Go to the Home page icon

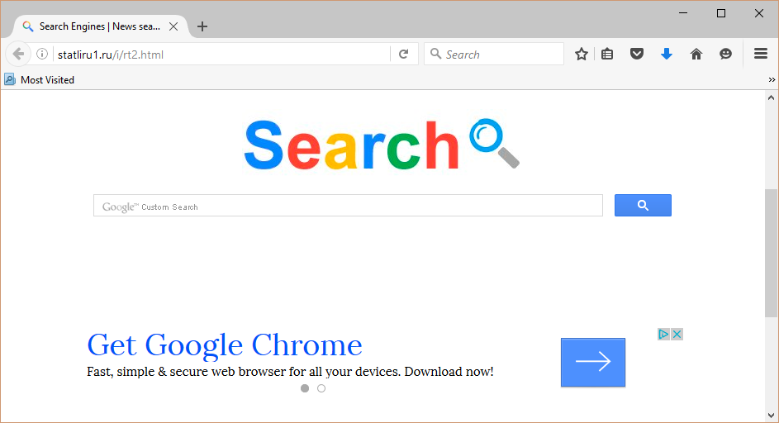[696, 54]
